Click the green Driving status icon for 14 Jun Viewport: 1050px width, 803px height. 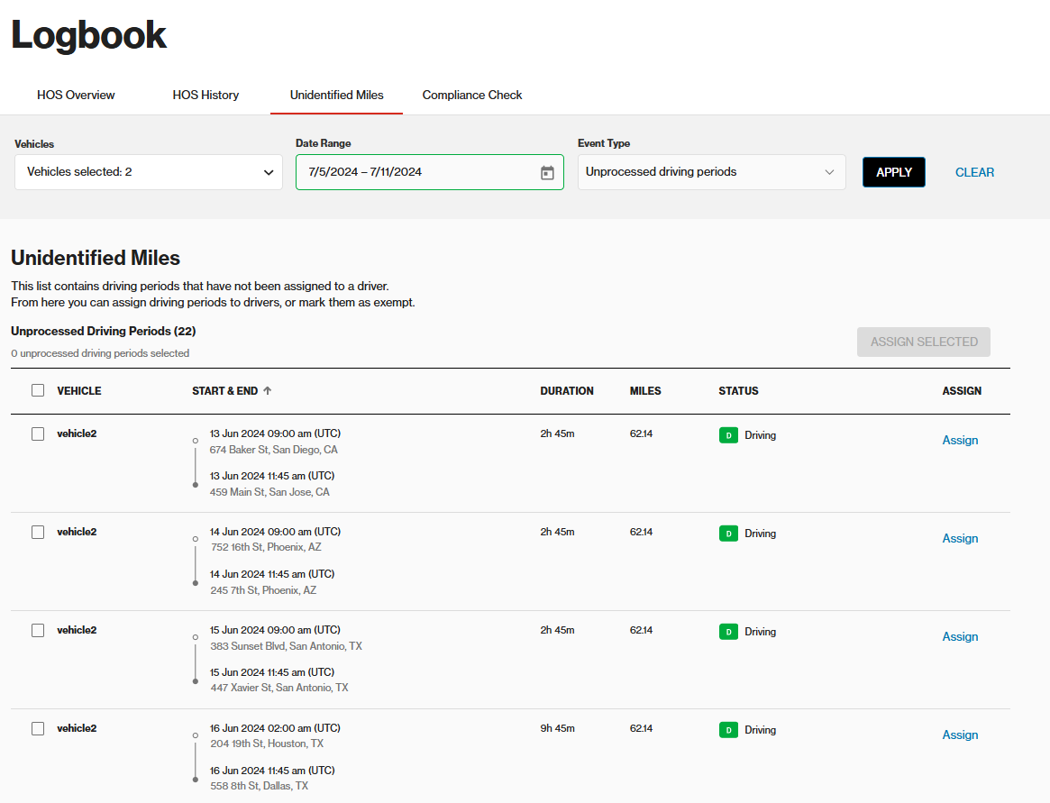coord(727,534)
